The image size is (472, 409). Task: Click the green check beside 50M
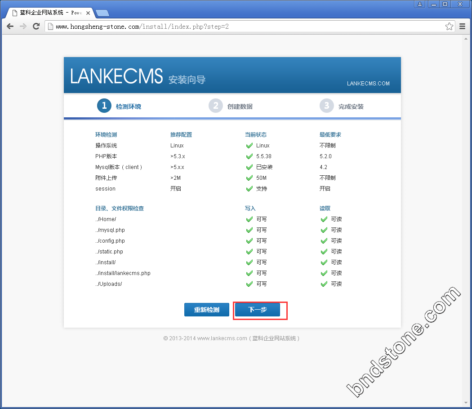(249, 178)
